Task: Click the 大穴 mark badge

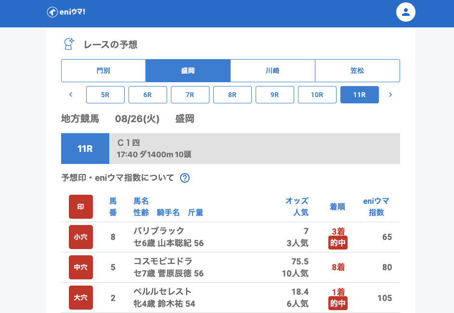Action: (x=81, y=298)
